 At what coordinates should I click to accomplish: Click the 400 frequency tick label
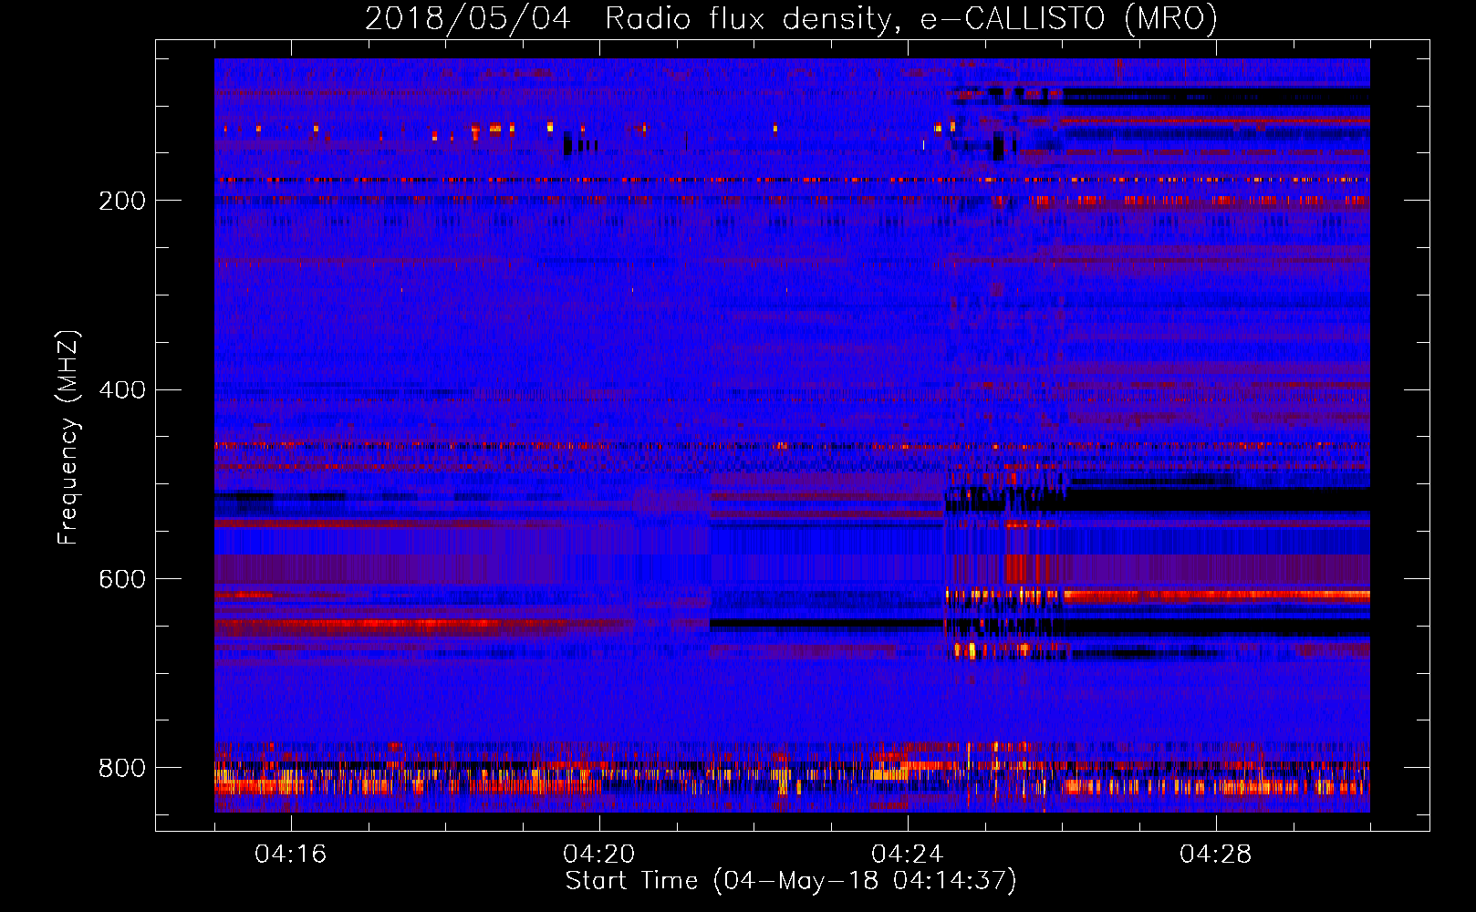[122, 390]
